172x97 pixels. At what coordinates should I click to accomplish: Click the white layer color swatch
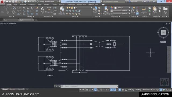(75, 8)
